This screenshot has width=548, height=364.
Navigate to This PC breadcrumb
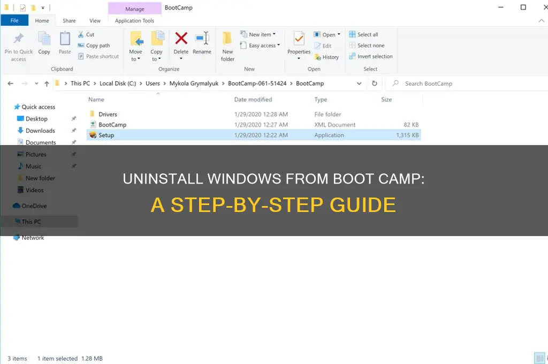80,84
